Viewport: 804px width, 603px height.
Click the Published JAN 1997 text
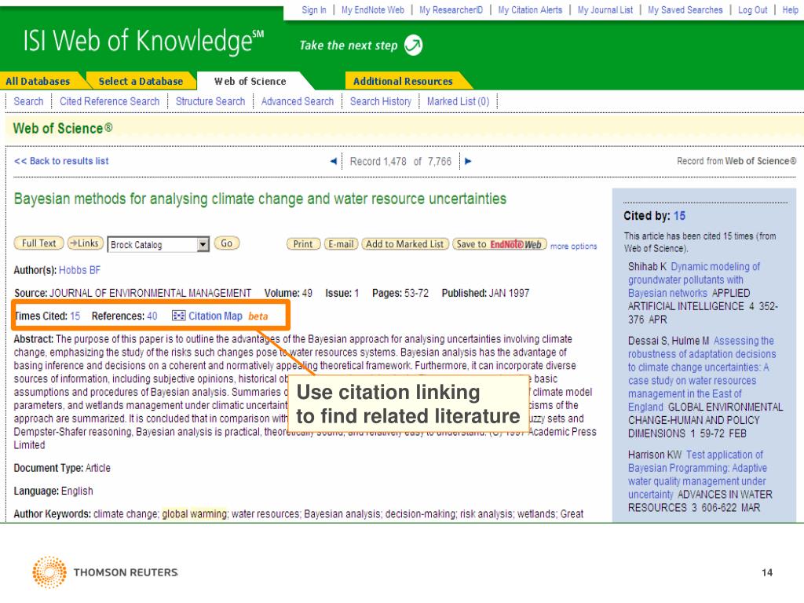coord(485,294)
